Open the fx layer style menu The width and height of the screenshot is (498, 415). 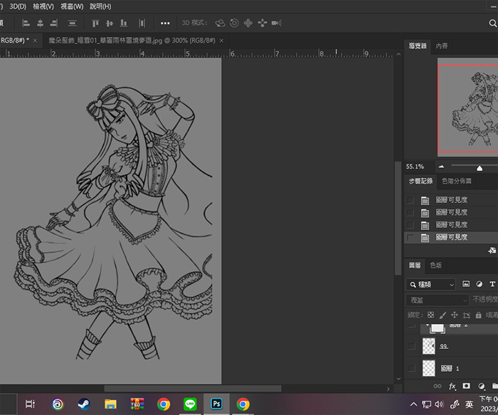[x=452, y=386]
